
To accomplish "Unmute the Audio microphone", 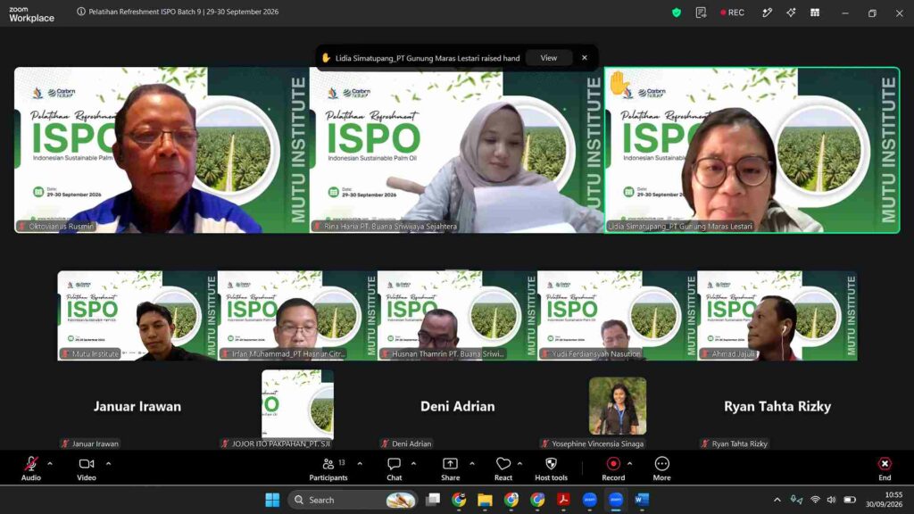I will coord(31,469).
